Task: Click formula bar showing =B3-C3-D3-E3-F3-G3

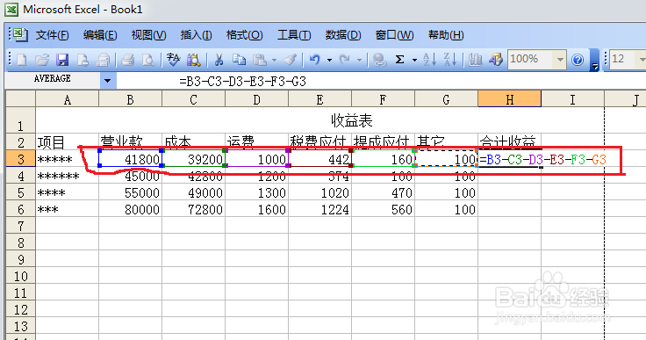Action: 381,81
